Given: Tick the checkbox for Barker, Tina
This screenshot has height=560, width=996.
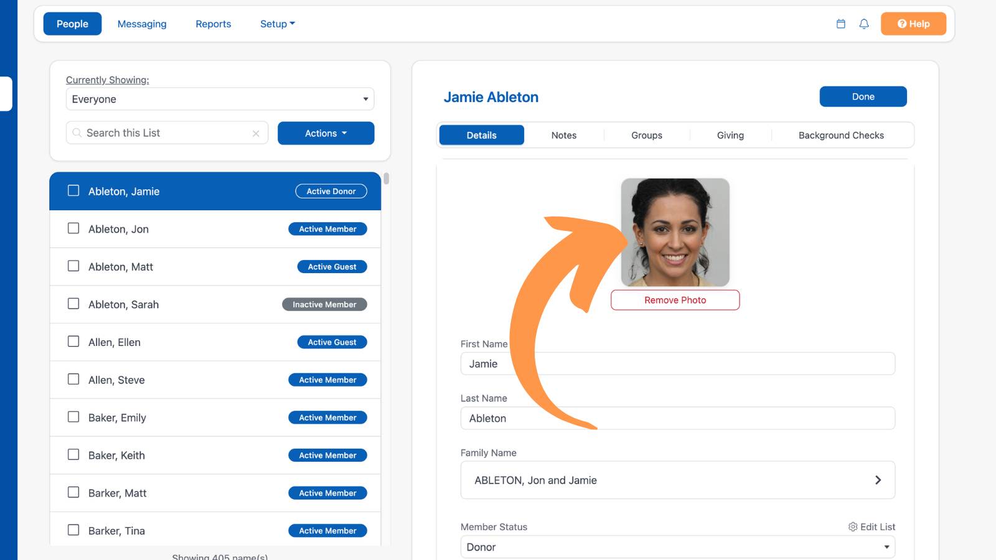Looking at the screenshot, I should coord(73,530).
